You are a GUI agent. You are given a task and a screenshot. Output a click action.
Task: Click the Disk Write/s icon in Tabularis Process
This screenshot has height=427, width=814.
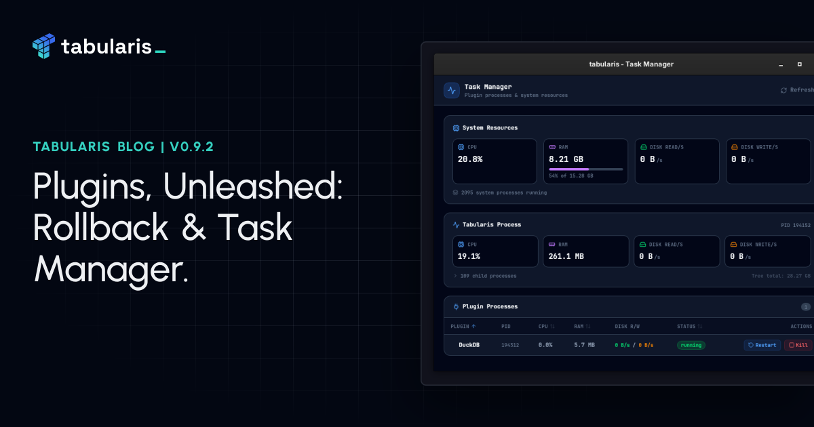pos(733,244)
